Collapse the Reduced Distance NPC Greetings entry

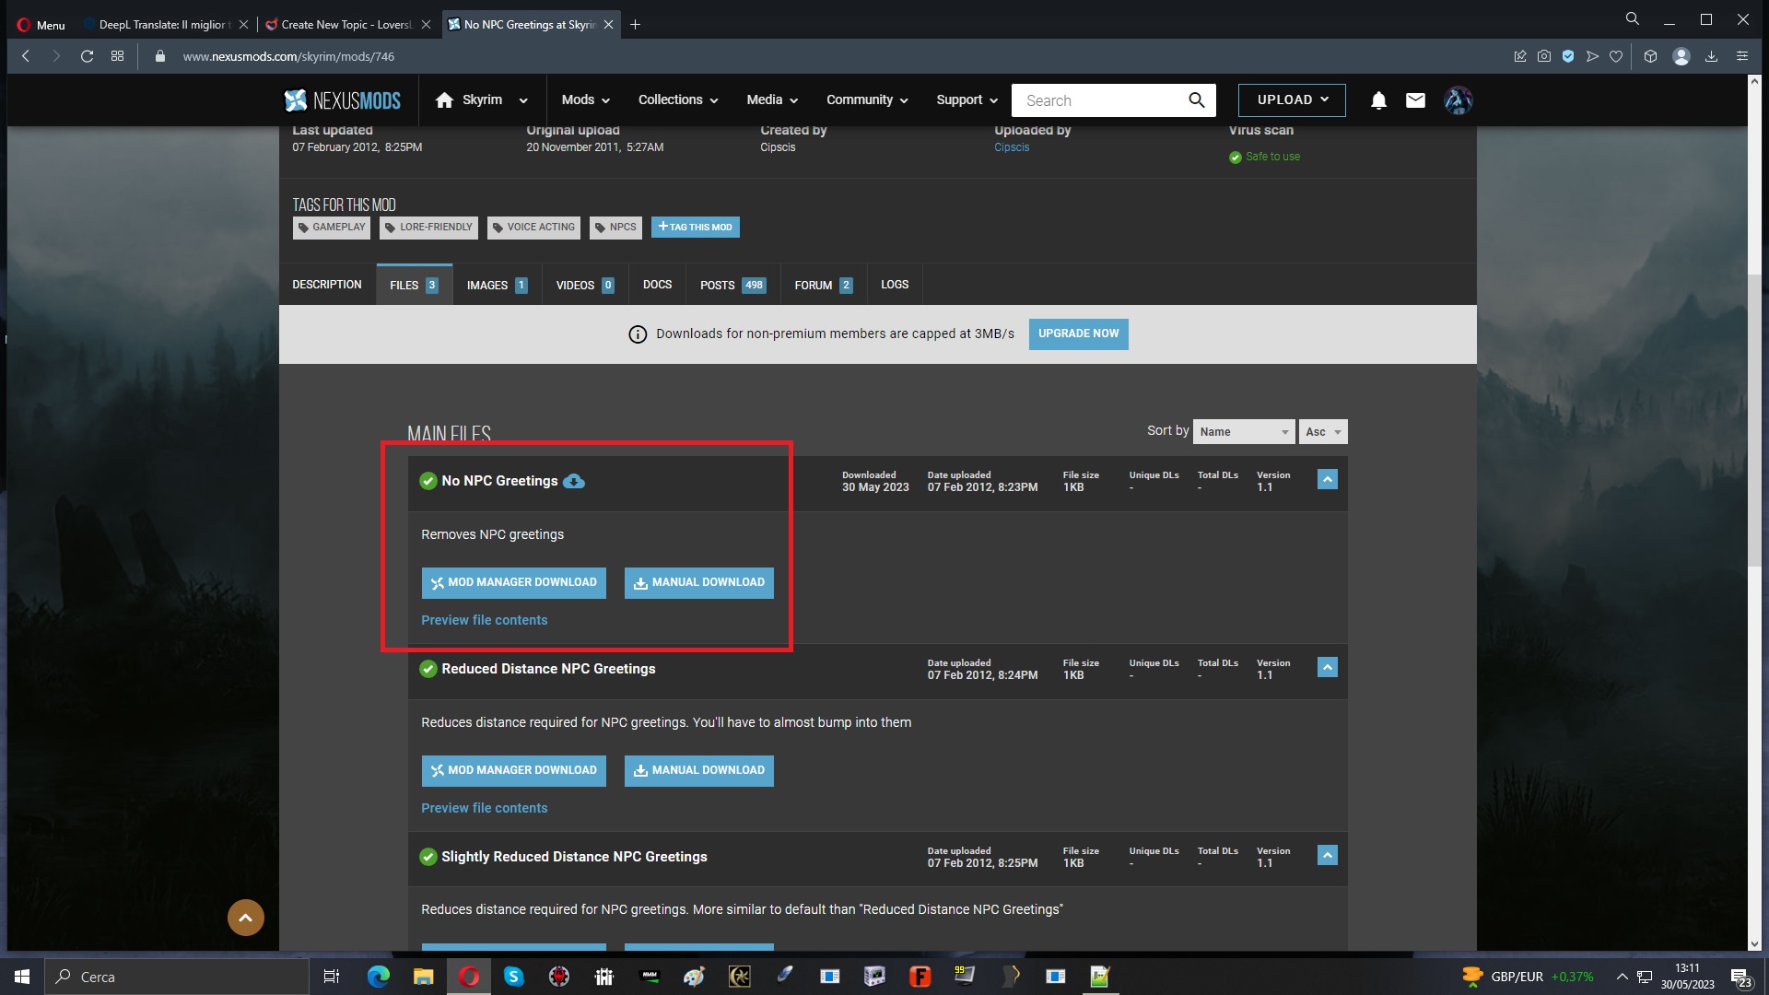[x=1327, y=667]
